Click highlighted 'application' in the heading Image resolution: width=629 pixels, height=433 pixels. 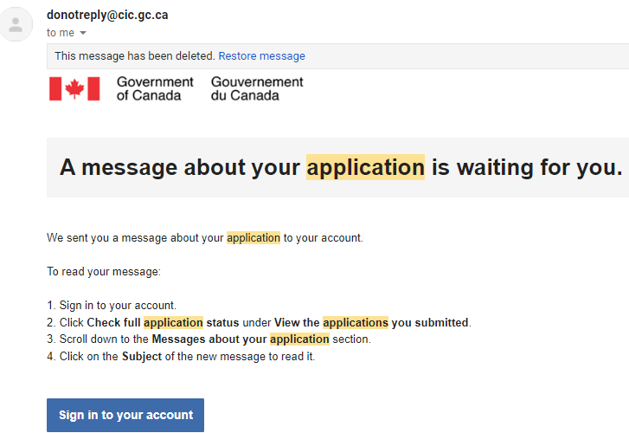point(365,167)
